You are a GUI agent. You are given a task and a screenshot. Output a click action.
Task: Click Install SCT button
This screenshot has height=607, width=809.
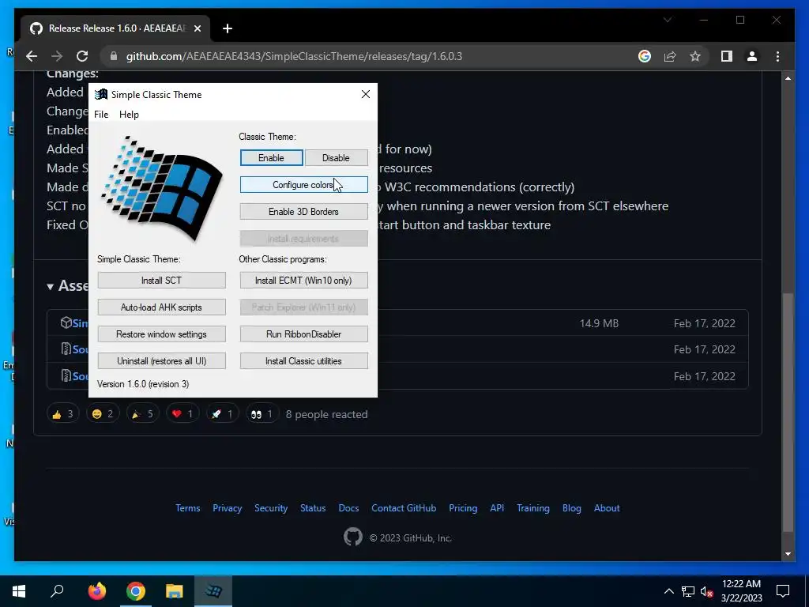coord(161,281)
